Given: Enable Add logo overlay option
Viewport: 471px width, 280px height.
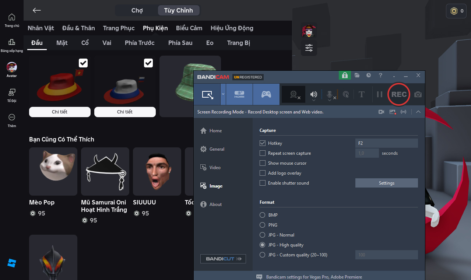Looking at the screenshot, I should (263, 173).
